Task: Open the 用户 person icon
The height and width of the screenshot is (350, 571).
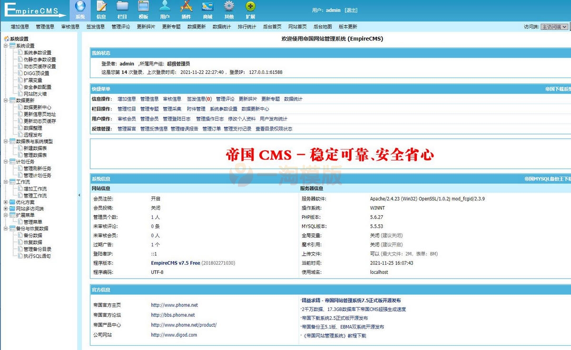Action: point(165,7)
